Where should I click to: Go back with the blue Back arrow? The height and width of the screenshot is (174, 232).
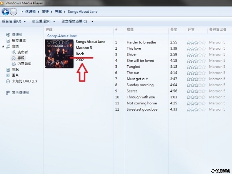tap(6, 12)
